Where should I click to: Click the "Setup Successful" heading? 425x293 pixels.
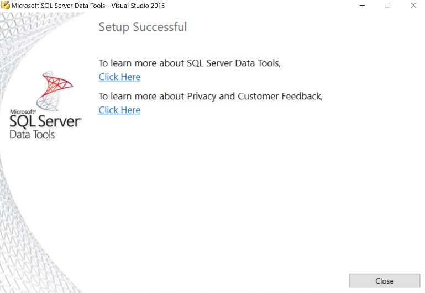point(143,27)
